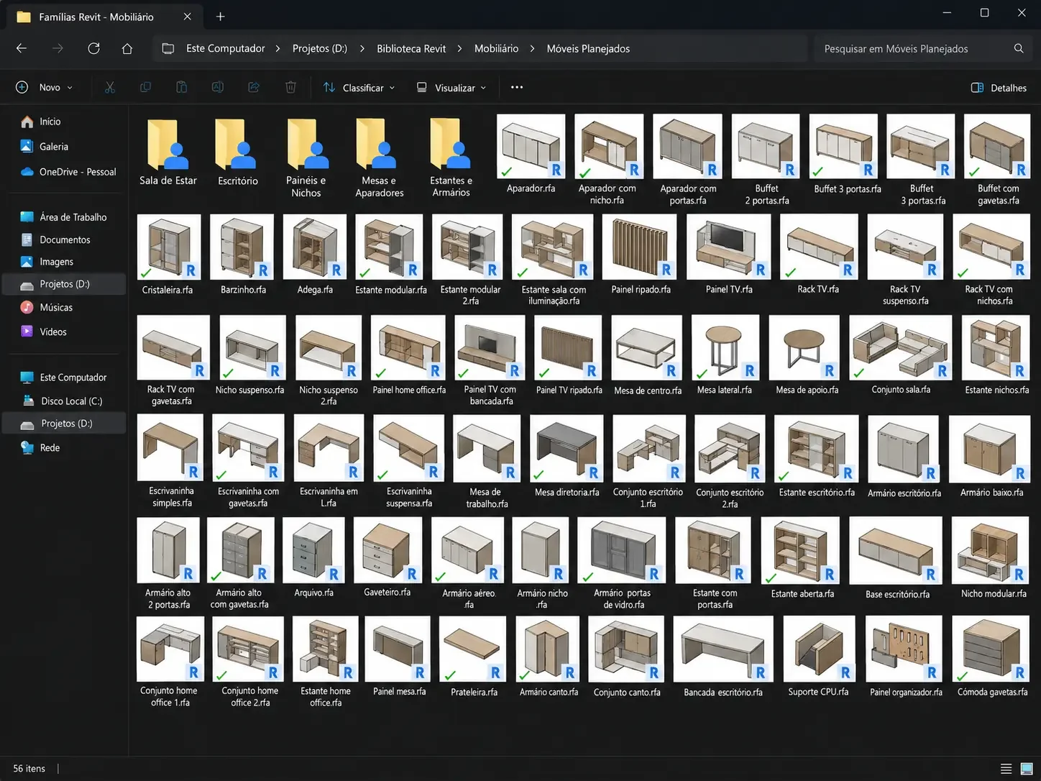
Task: Select Área de Trabalho in sidebar
Action: click(x=65, y=216)
